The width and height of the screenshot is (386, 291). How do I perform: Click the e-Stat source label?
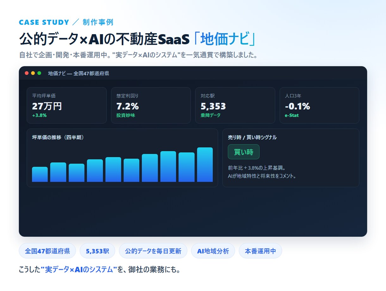tap(292, 115)
